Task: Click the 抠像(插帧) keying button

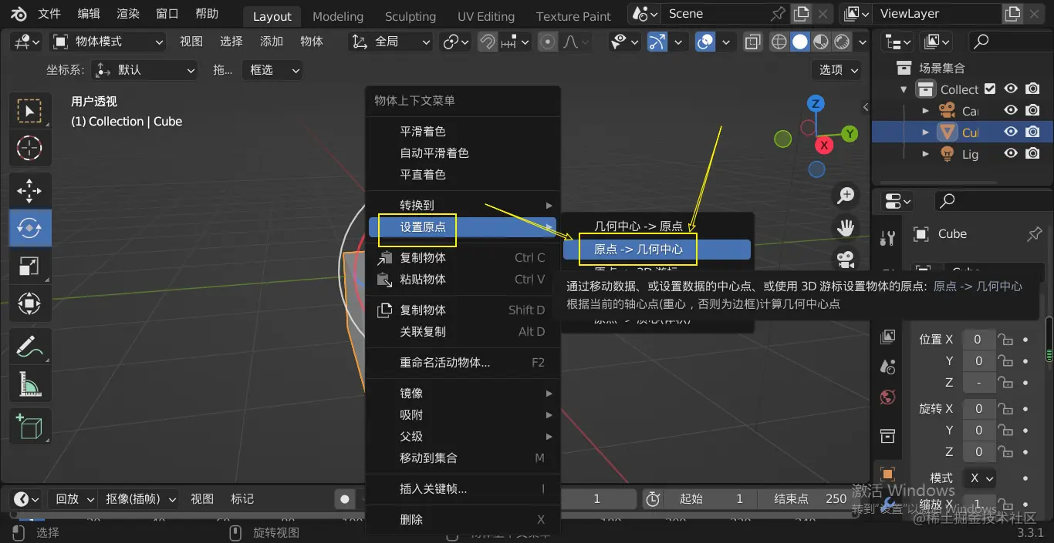Action: coord(140,499)
